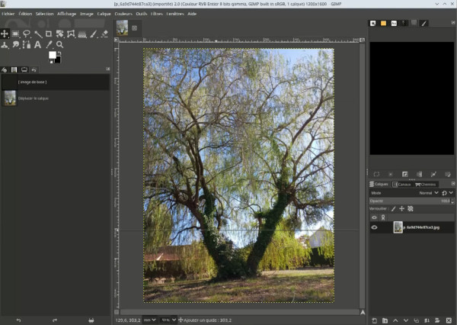The image size is (457, 325).
Task: Select the Unified Transform tool
Action: click(60, 34)
